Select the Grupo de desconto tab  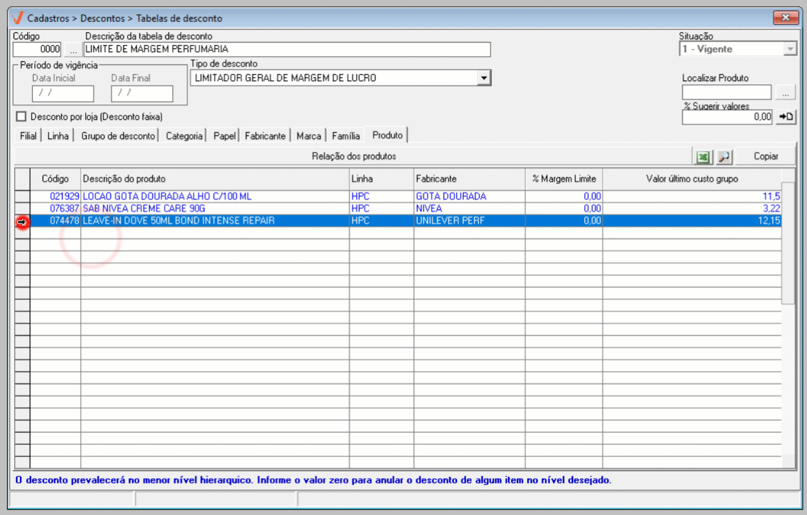pyautogui.click(x=118, y=136)
